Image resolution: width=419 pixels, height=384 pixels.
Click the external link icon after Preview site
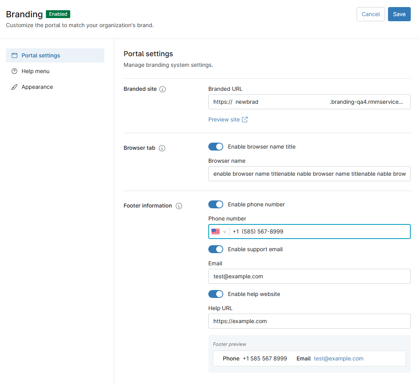point(245,119)
